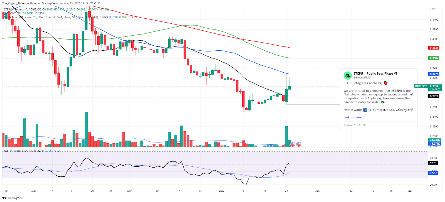This screenshot has width=445, height=202.
Task: Click 'STEPN | Public Beta Phase VI' title
Action: [x=375, y=73]
